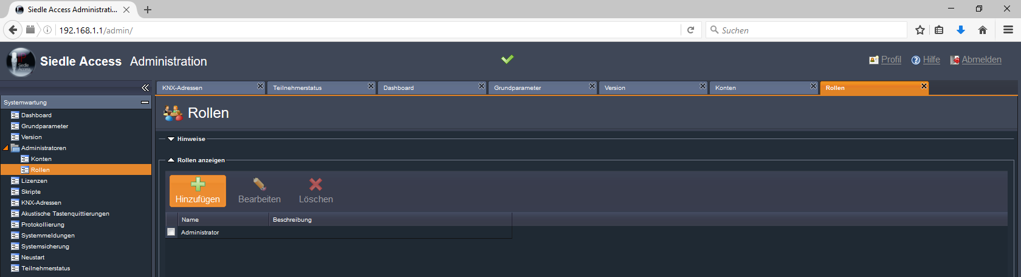
Task: Expand the Hinweise section
Action: (x=171, y=139)
